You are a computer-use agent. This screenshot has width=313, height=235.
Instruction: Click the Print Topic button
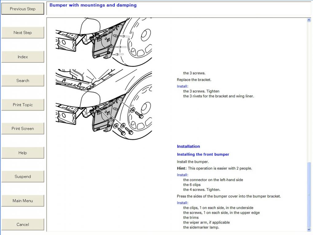tap(22, 105)
